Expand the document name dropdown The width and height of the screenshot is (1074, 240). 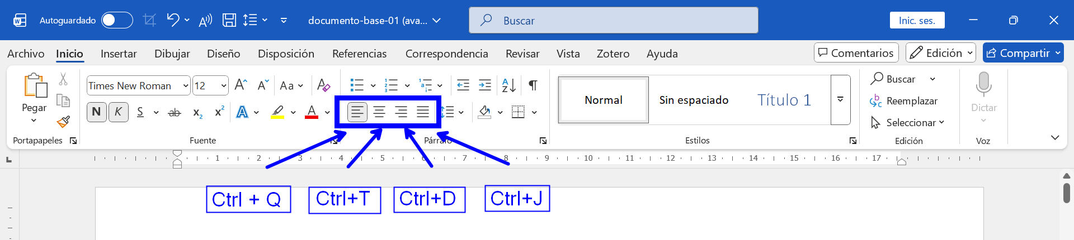pos(437,20)
